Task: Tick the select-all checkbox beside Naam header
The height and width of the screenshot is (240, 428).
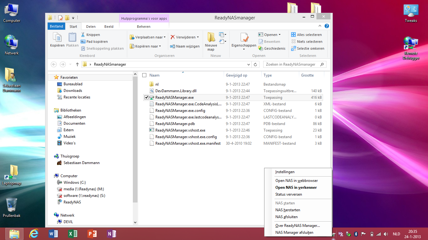Action: tap(144, 75)
